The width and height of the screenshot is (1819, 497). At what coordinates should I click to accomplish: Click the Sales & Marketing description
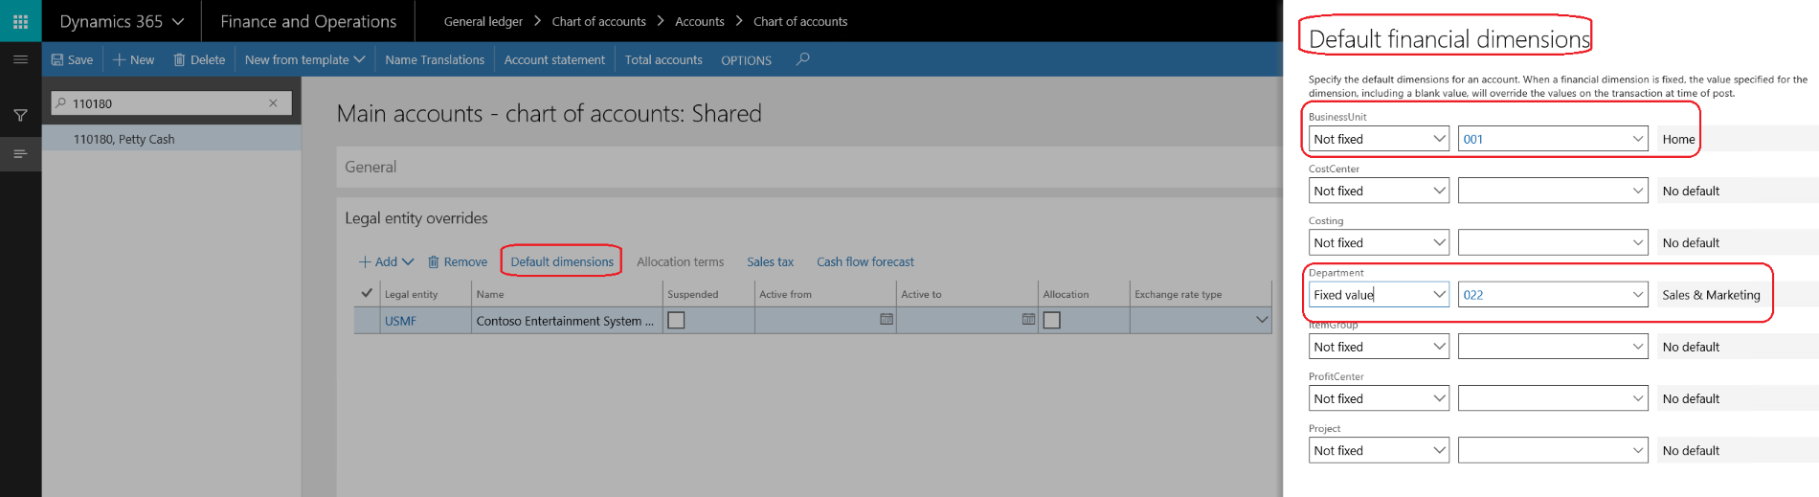(1711, 295)
